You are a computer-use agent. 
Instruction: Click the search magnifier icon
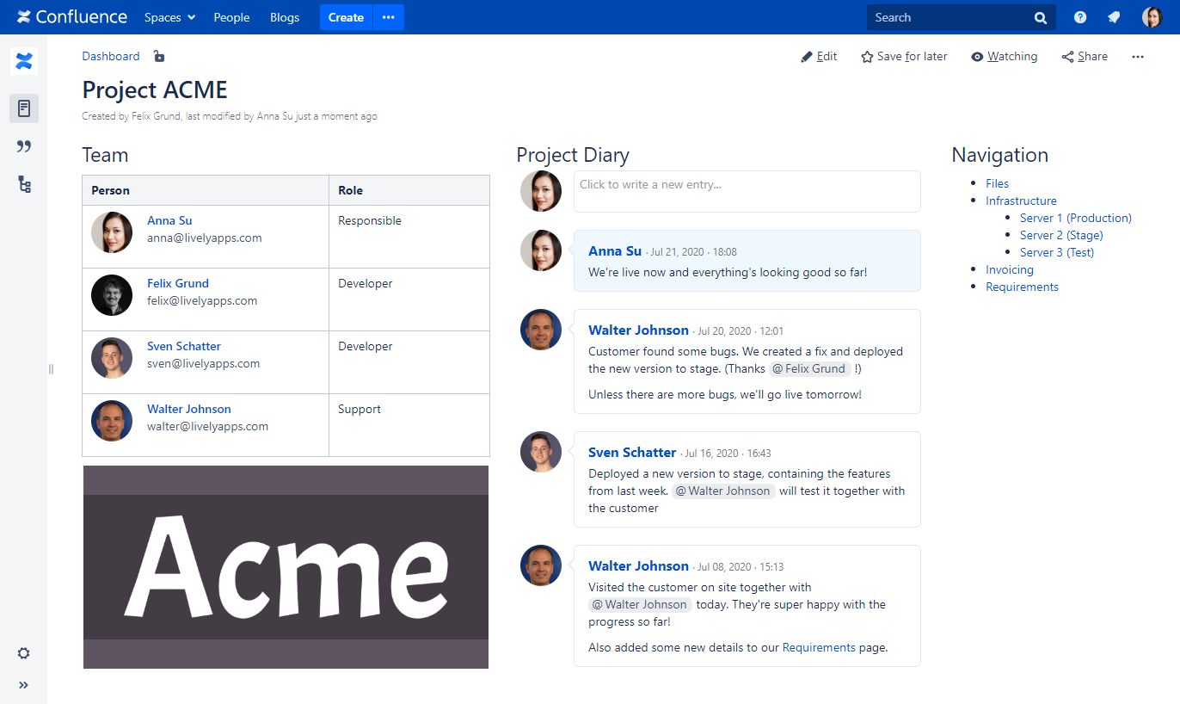pos(1041,17)
